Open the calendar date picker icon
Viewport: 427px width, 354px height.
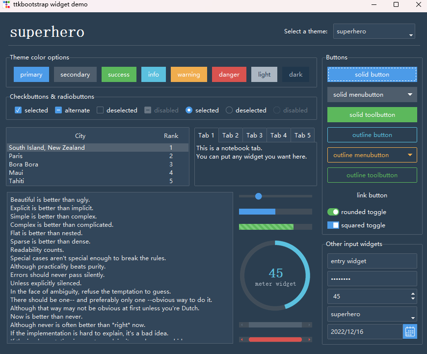(410, 331)
